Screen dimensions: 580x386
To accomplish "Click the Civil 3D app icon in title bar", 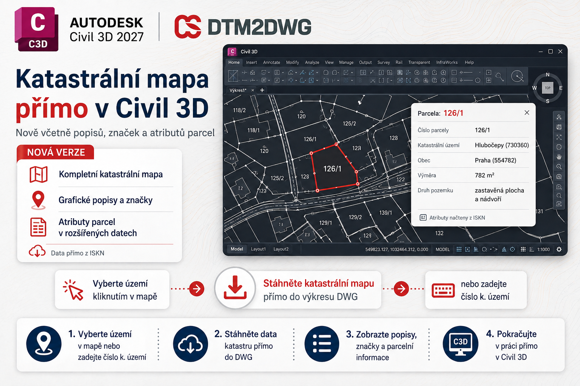I will (232, 51).
